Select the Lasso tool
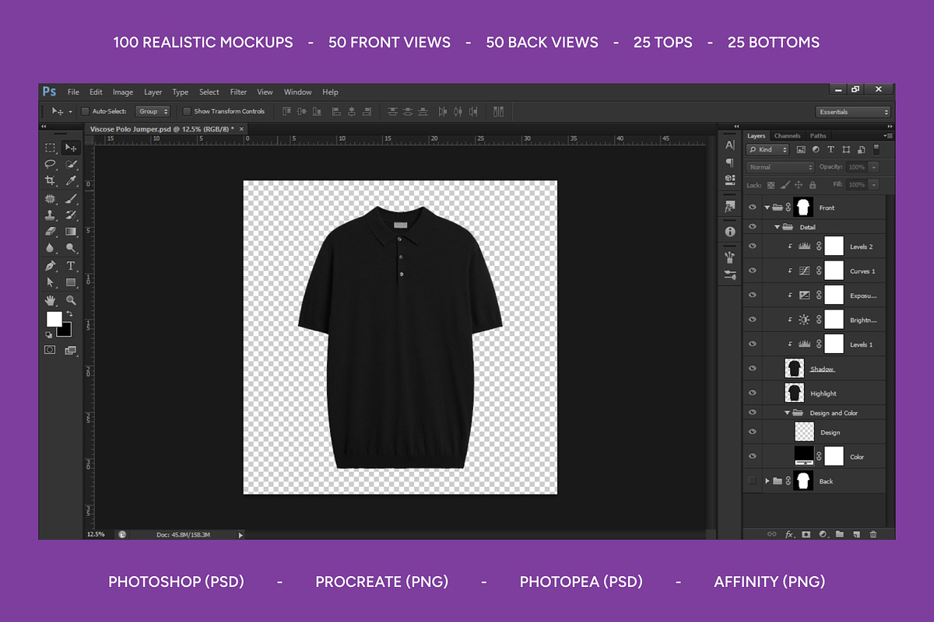The image size is (934, 622). click(x=50, y=164)
